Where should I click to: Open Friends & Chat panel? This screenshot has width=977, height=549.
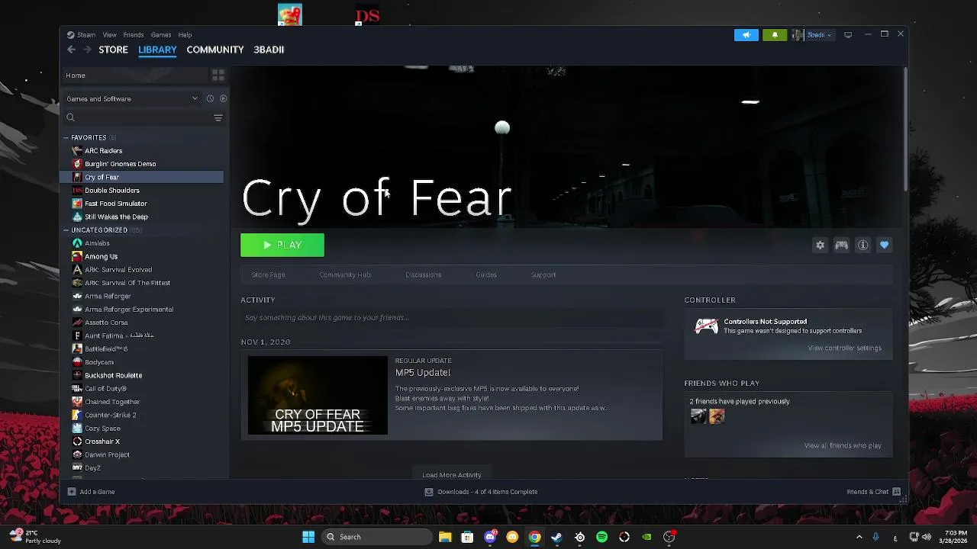pyautogui.click(x=874, y=492)
